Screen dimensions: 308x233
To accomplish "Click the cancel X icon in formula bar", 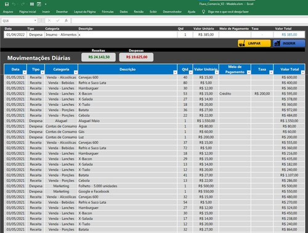I will 49,20.
